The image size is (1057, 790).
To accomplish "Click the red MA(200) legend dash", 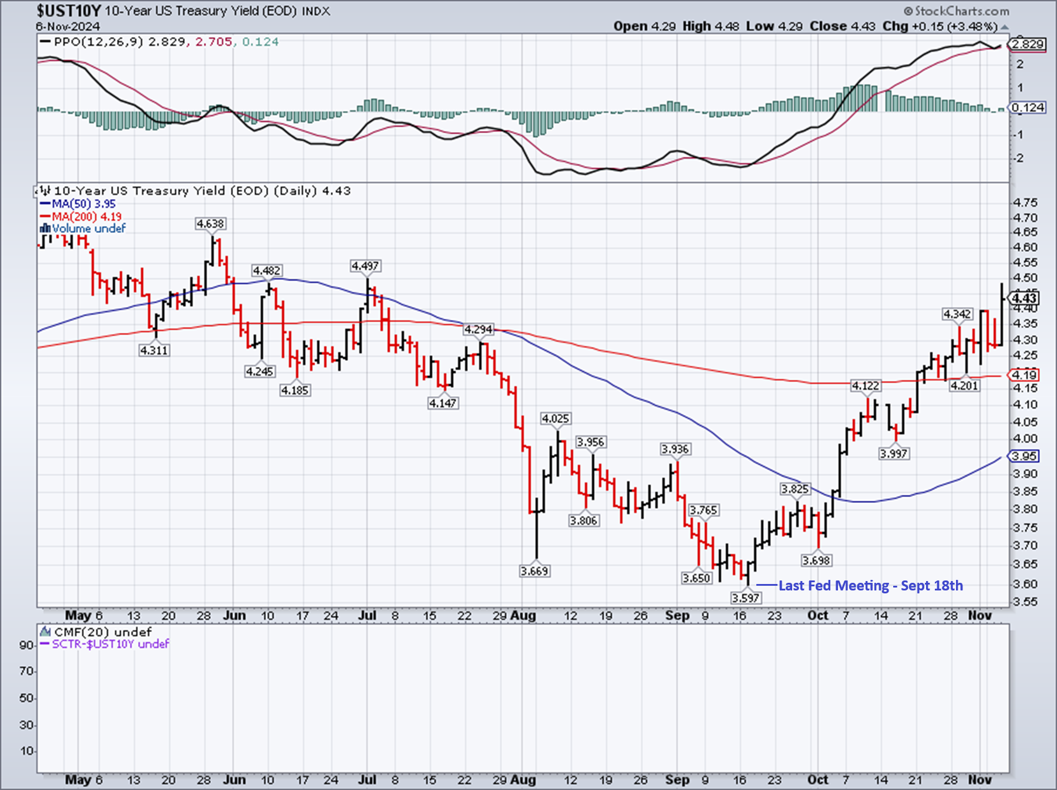I will 45,217.
